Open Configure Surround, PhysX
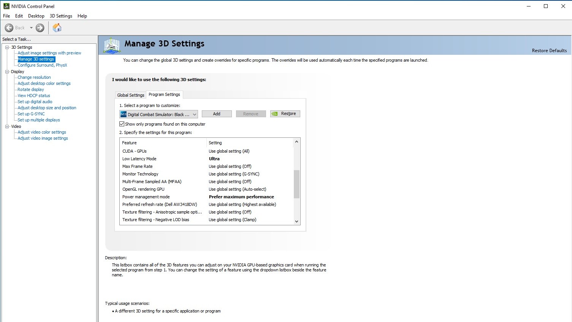The width and height of the screenshot is (572, 322). pos(42,65)
